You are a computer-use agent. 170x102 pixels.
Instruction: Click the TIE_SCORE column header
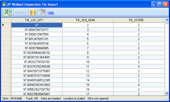139,20
